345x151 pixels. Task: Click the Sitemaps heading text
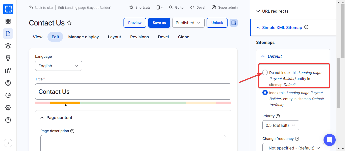(265, 42)
